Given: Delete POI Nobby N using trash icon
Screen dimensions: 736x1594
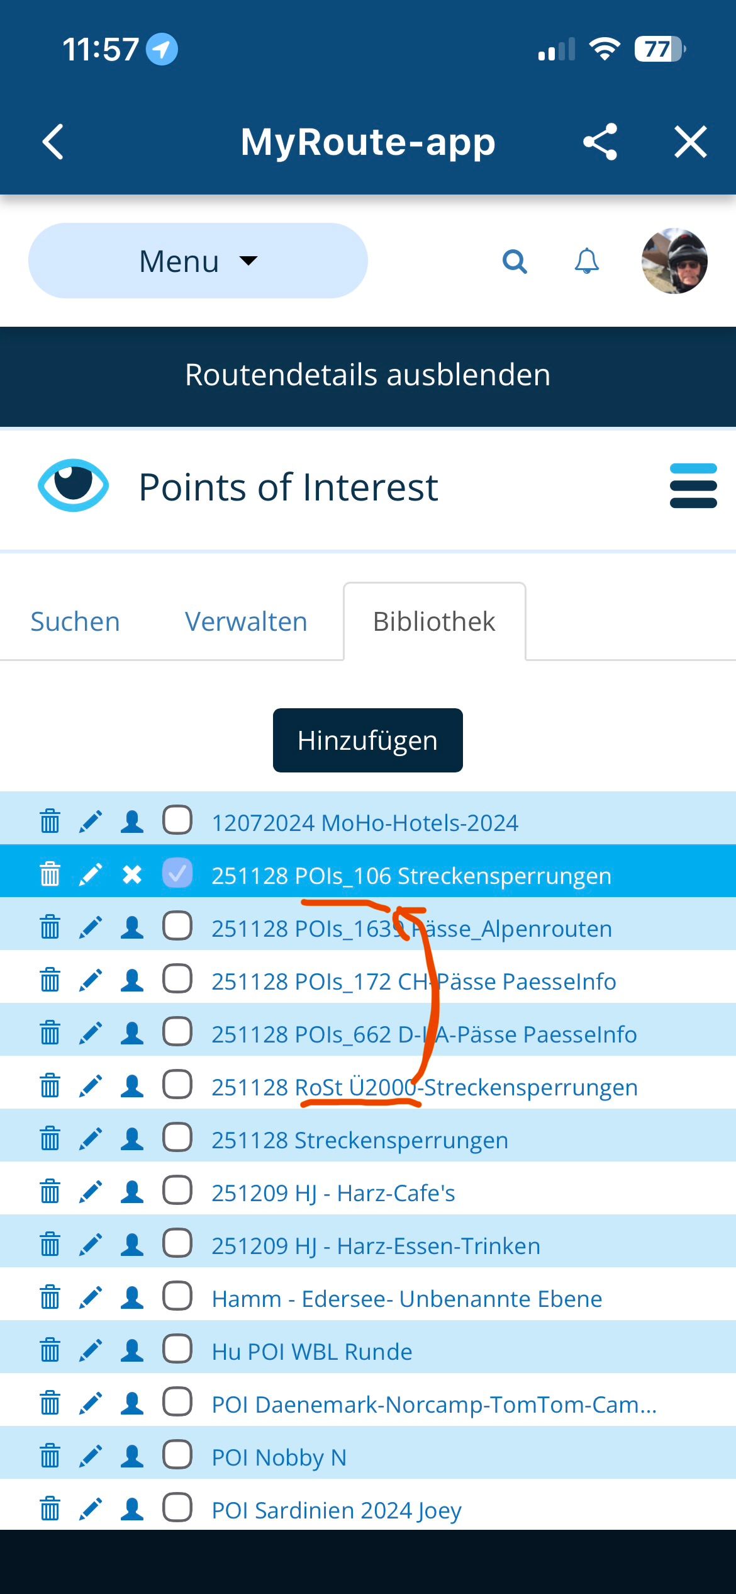Looking at the screenshot, I should click(x=50, y=1456).
